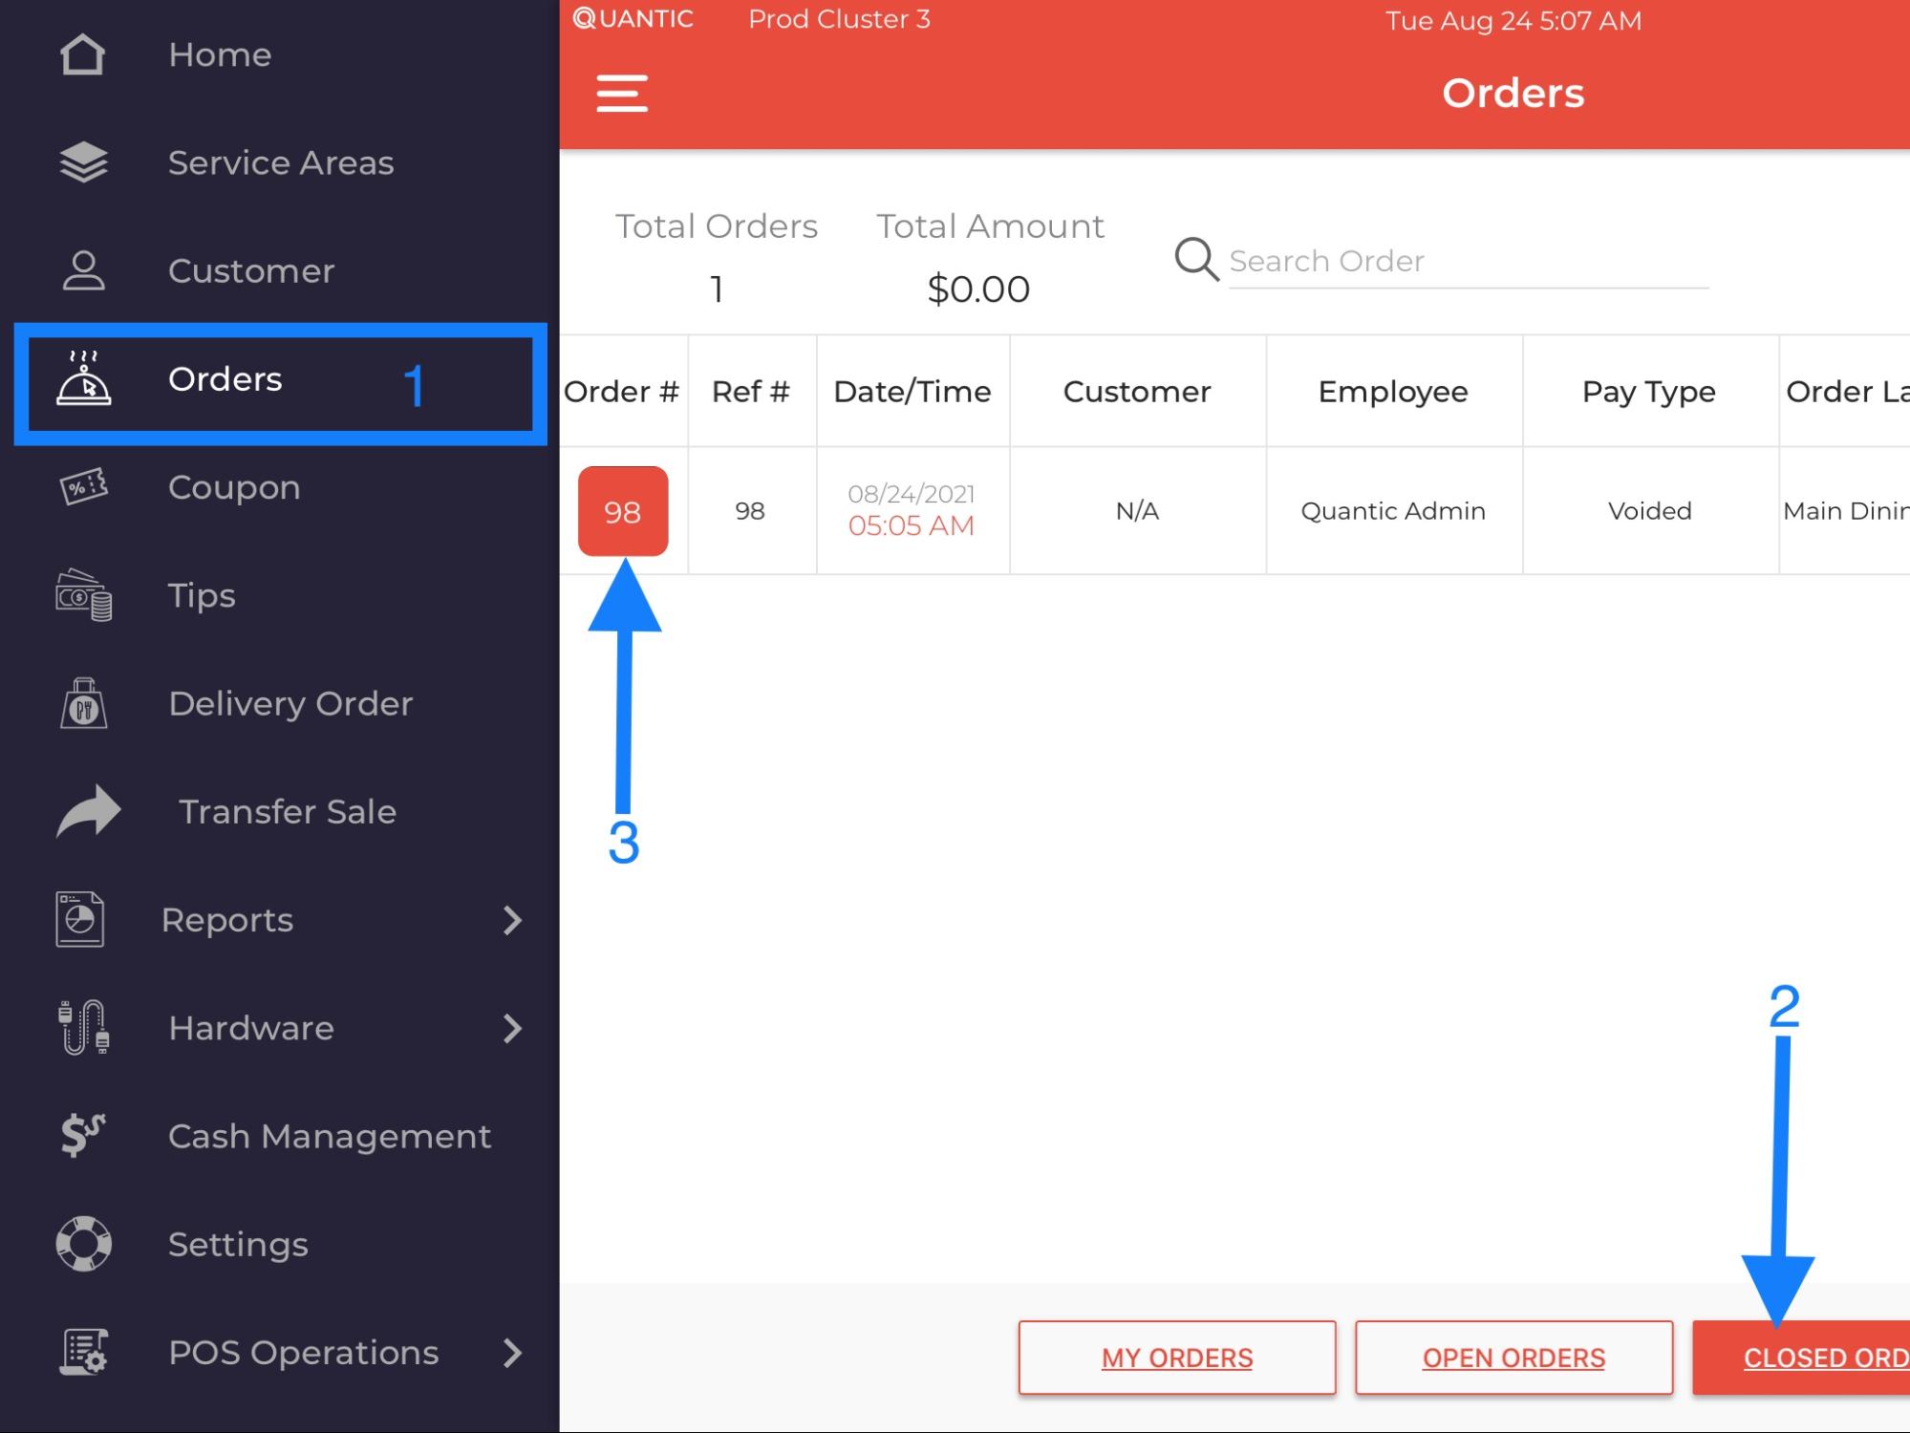Click the Transfer Sale arrow icon
1910x1433 pixels.
tap(85, 811)
